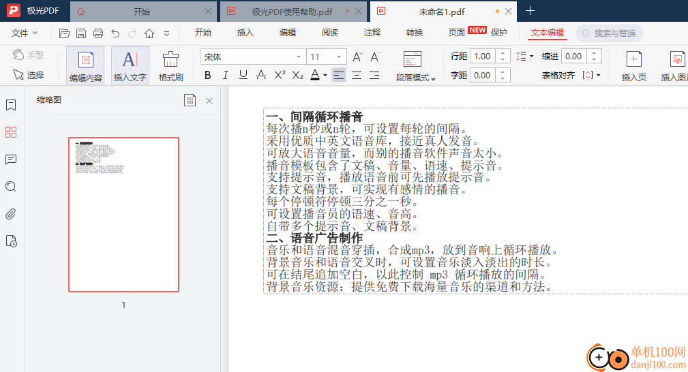
Task: Toggle the 编辑内容 edit content tool
Action: (x=85, y=66)
